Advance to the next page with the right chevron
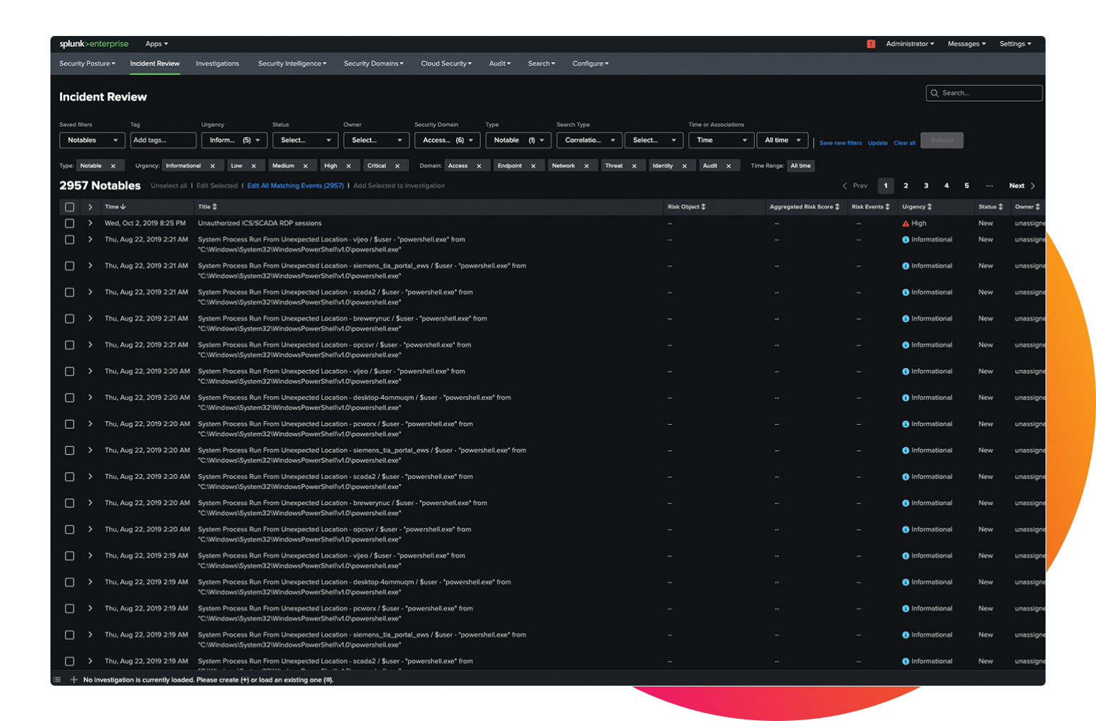This screenshot has width=1096, height=721. coord(1033,186)
